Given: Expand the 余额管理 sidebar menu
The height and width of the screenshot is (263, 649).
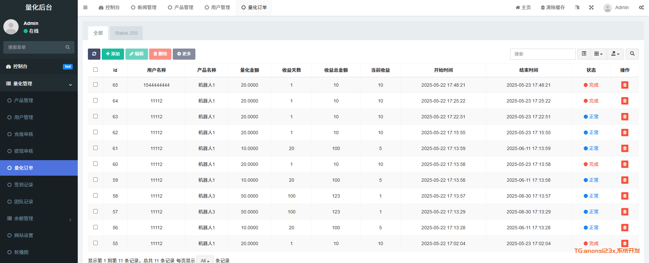Looking at the screenshot, I should 39,218.
